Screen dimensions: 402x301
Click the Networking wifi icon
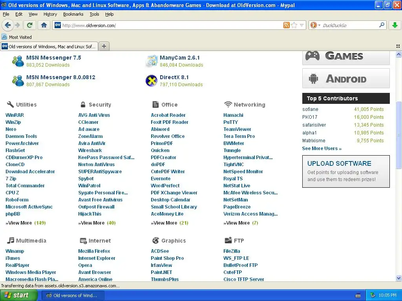(x=228, y=104)
